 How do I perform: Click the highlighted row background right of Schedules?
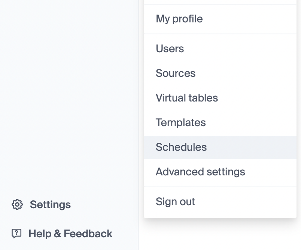[252, 147]
